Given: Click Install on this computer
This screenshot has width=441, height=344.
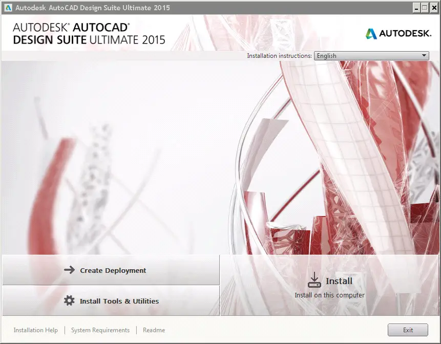Looking at the screenshot, I should (330, 285).
